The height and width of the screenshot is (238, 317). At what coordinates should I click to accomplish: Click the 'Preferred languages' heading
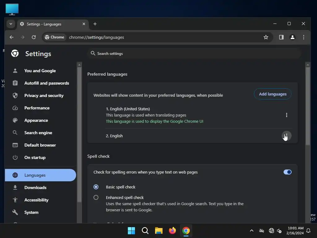(107, 74)
